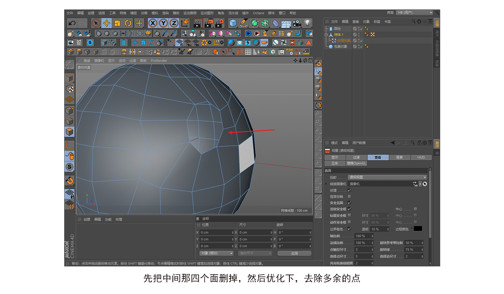The height and width of the screenshot is (294, 504).
Task: Click the 轴比例 100 % field
Action: (364, 236)
